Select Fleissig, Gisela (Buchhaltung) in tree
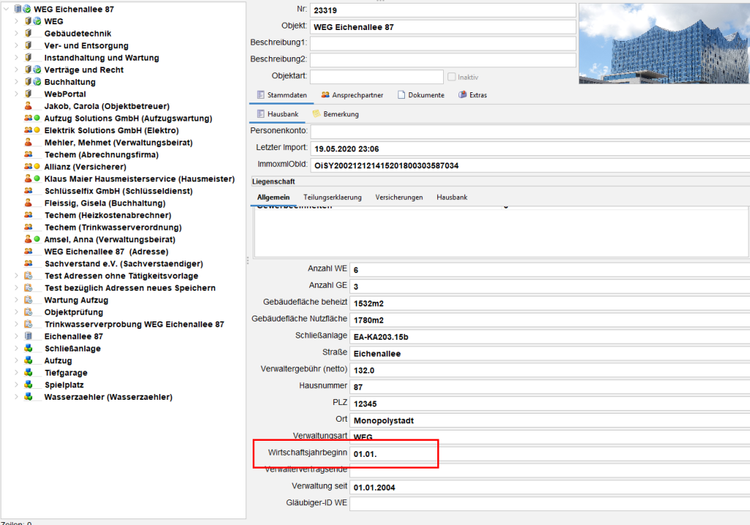750x525 pixels. pyautogui.click(x=104, y=203)
